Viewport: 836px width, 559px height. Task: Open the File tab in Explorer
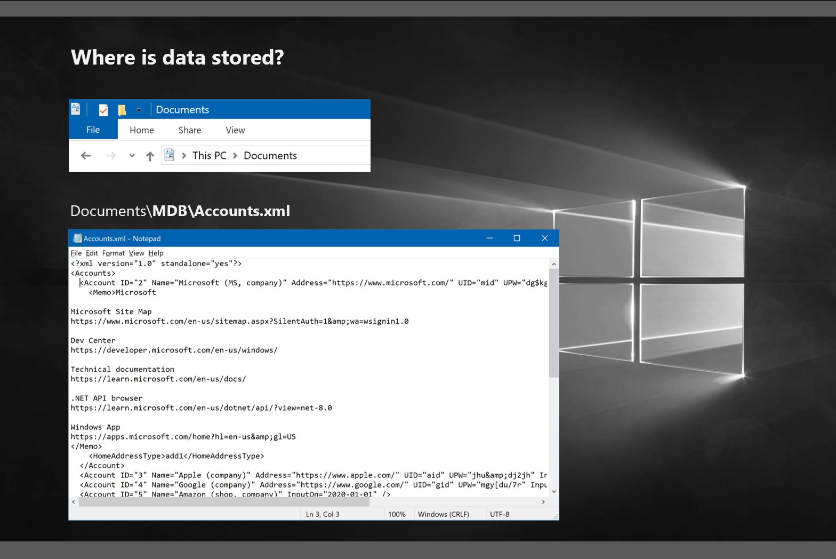[93, 130]
